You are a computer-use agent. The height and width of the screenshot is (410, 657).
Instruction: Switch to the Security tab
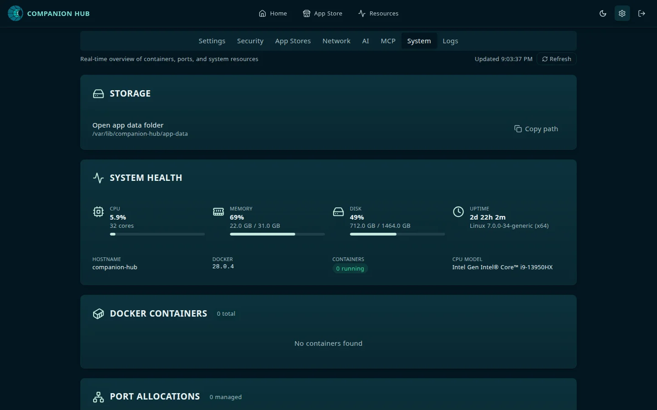250,41
